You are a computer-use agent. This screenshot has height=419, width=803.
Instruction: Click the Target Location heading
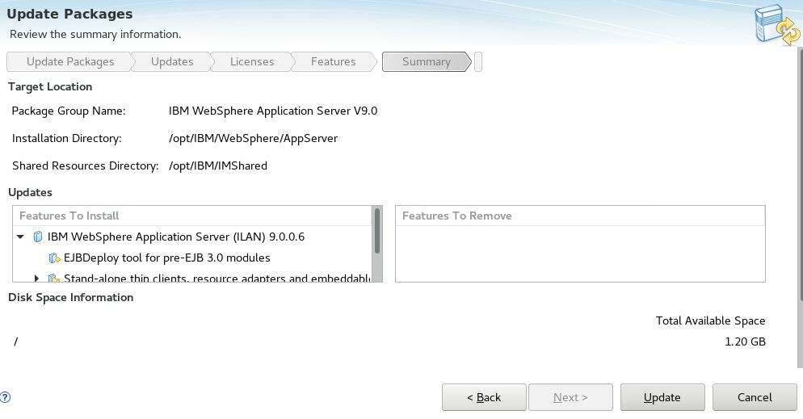[x=50, y=87]
